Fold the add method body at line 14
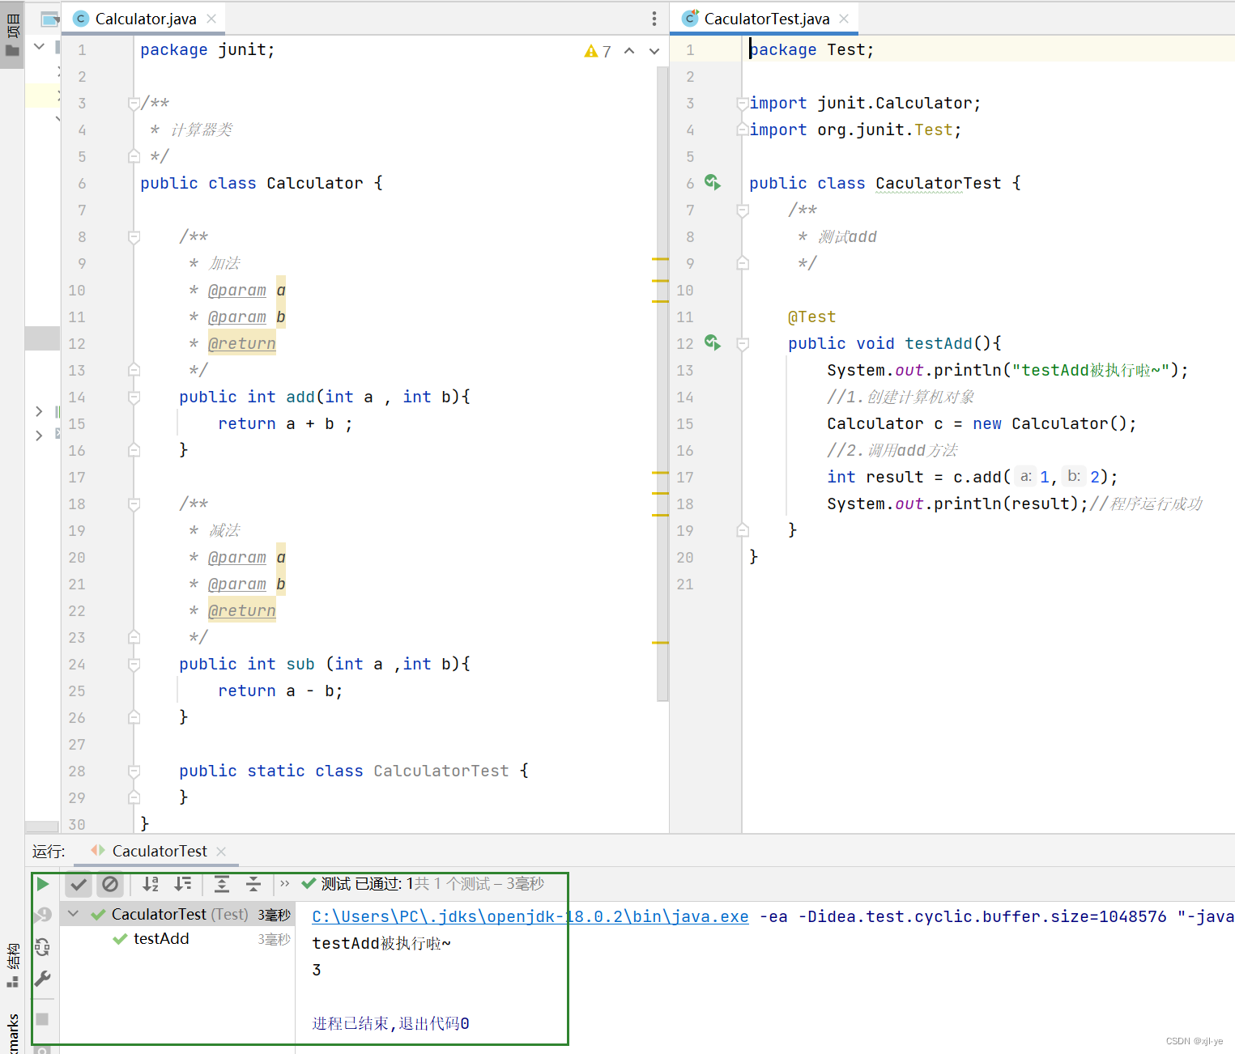1235x1054 pixels. tap(134, 397)
